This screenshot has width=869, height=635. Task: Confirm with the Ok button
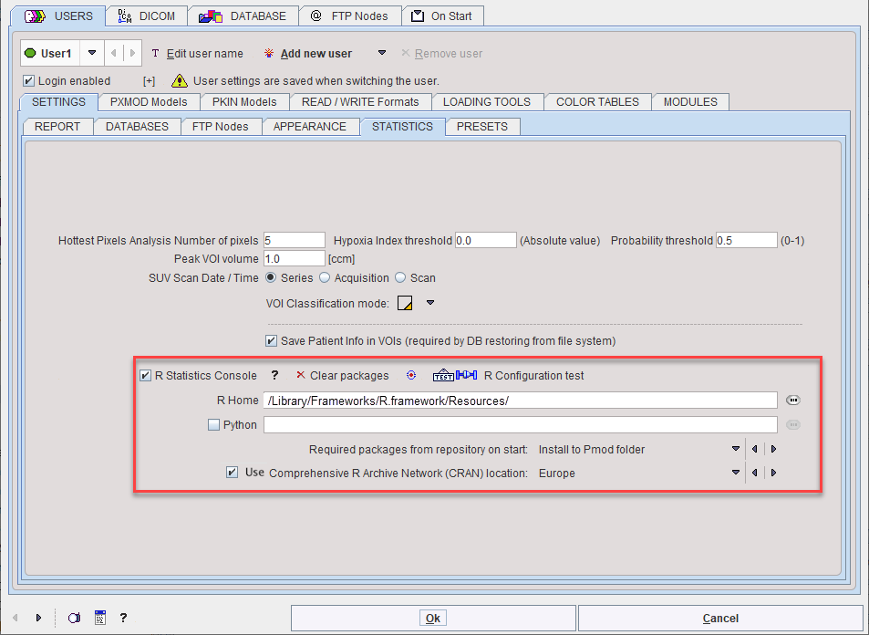click(x=433, y=618)
